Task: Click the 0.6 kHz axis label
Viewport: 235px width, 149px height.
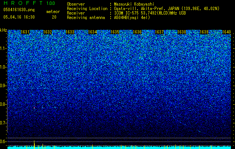Action: (x=3, y=142)
